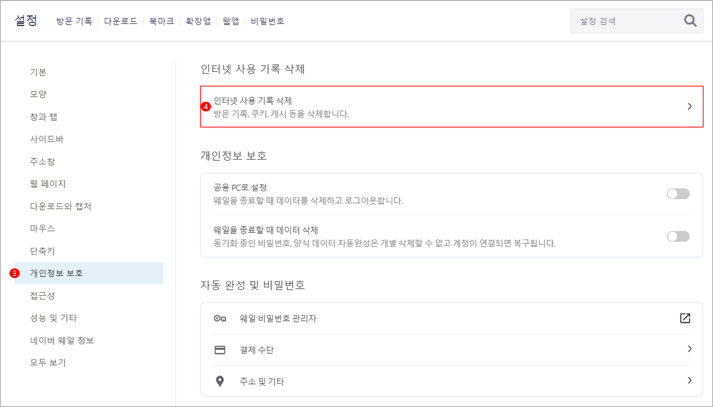Open 확장앱 in top navigation

[x=198, y=21]
